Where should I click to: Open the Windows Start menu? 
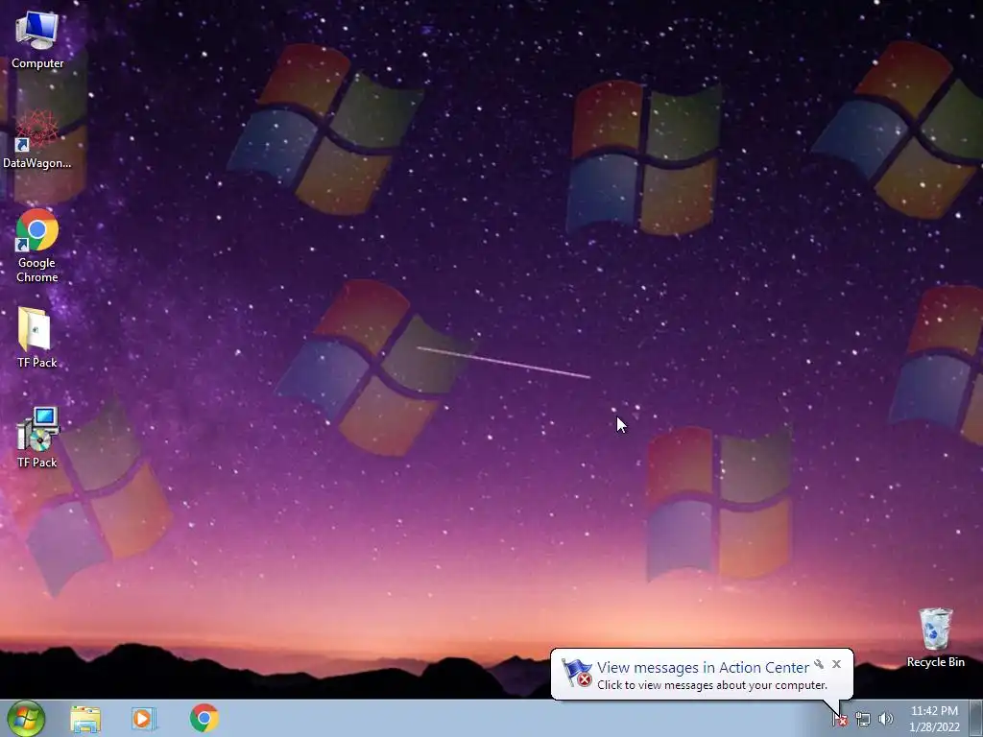click(26, 718)
